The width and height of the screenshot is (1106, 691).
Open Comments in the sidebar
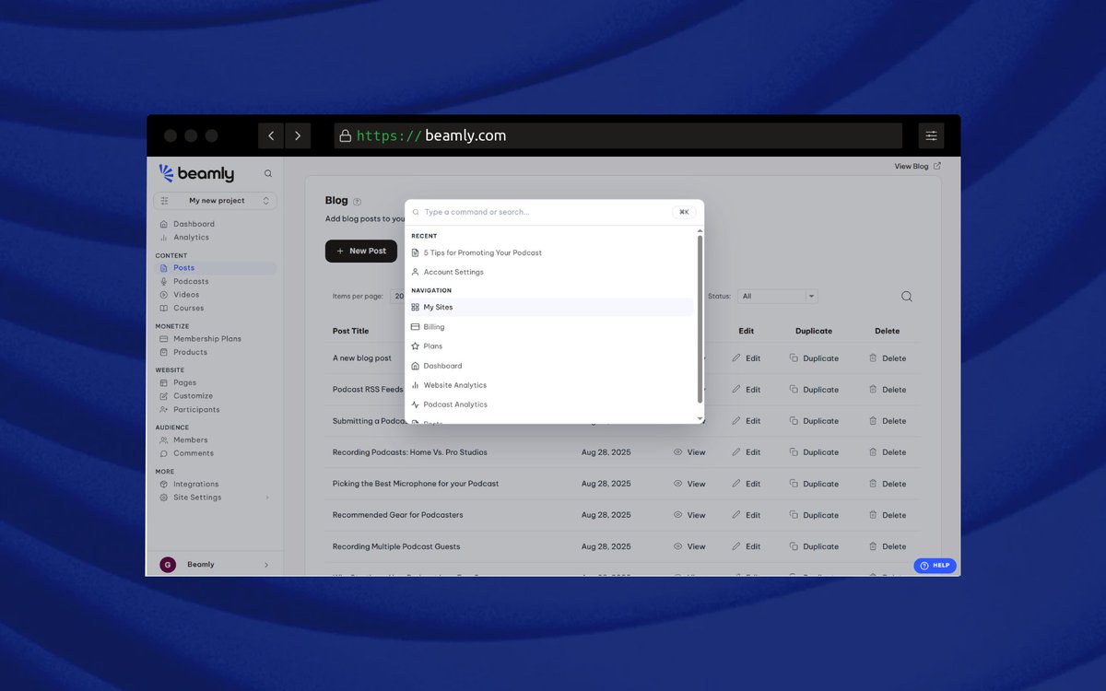coord(194,453)
